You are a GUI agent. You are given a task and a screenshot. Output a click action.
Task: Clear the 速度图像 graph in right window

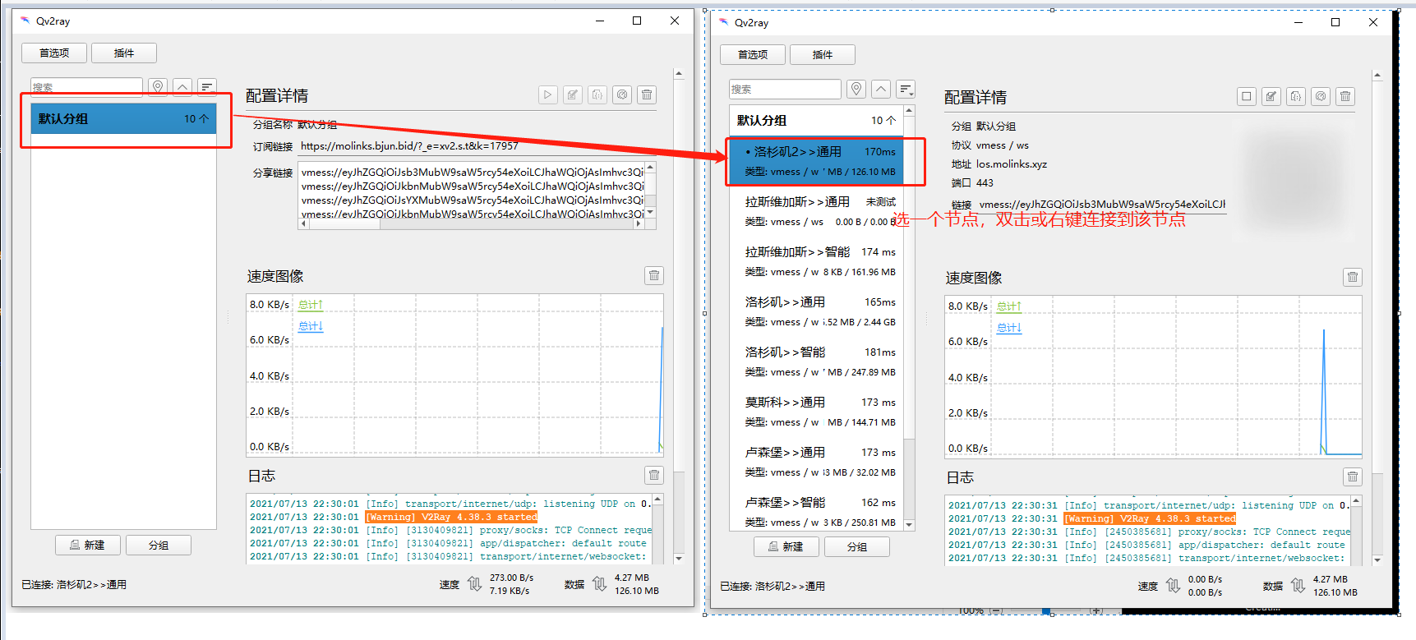[1353, 278]
